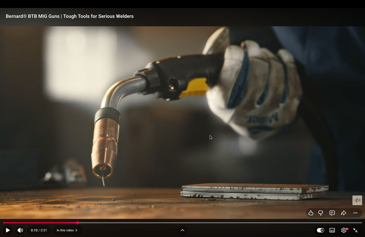
Task: Click the Bernard channel watermark logo
Action: [357, 200]
